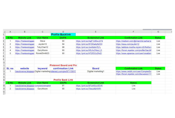Select the DA/PA value 91 cell
This screenshot has height=118, width=175.
click(x=63, y=86)
